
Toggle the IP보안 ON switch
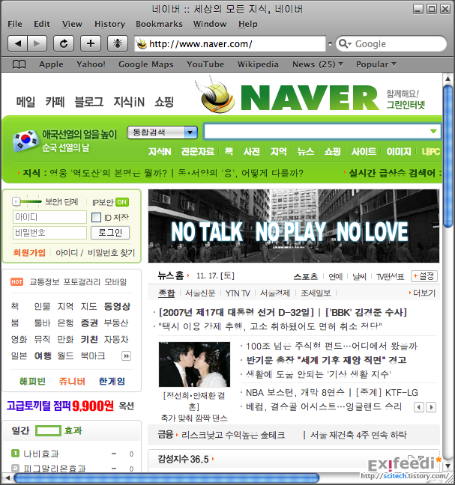tap(121, 202)
